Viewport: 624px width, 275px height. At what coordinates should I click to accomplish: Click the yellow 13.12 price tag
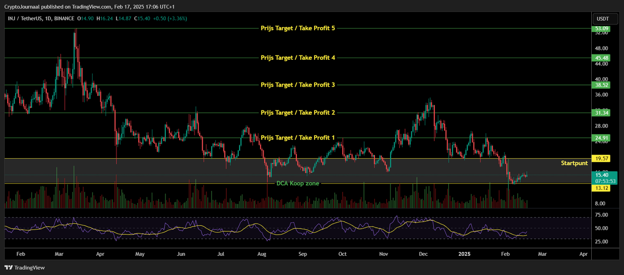click(x=602, y=189)
